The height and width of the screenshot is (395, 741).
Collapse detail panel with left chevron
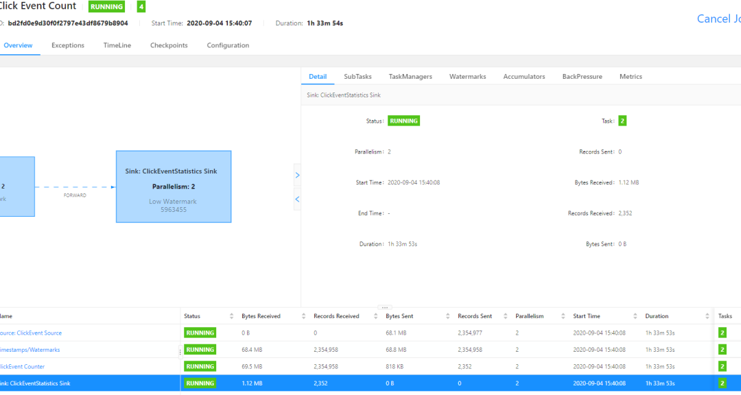(x=297, y=199)
